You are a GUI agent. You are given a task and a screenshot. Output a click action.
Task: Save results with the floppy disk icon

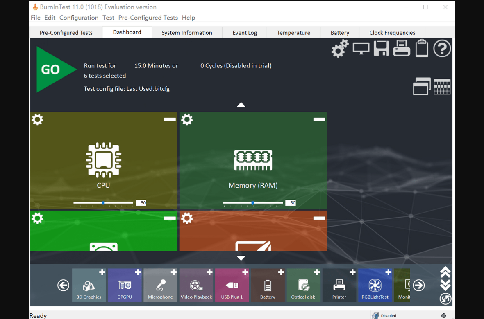(x=381, y=48)
